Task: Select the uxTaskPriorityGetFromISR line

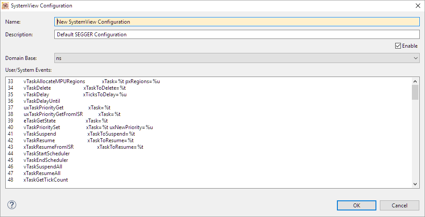Action: pos(53,114)
